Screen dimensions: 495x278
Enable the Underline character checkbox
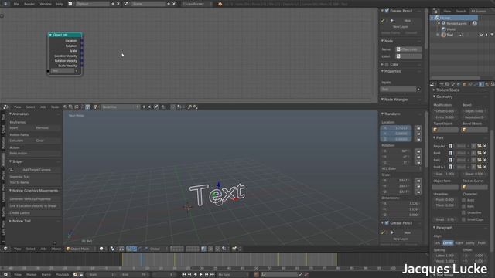pos(464,212)
